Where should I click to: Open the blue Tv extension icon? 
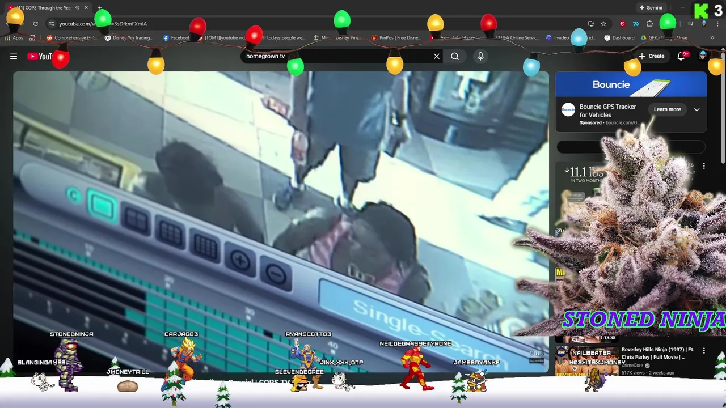pyautogui.click(x=636, y=24)
